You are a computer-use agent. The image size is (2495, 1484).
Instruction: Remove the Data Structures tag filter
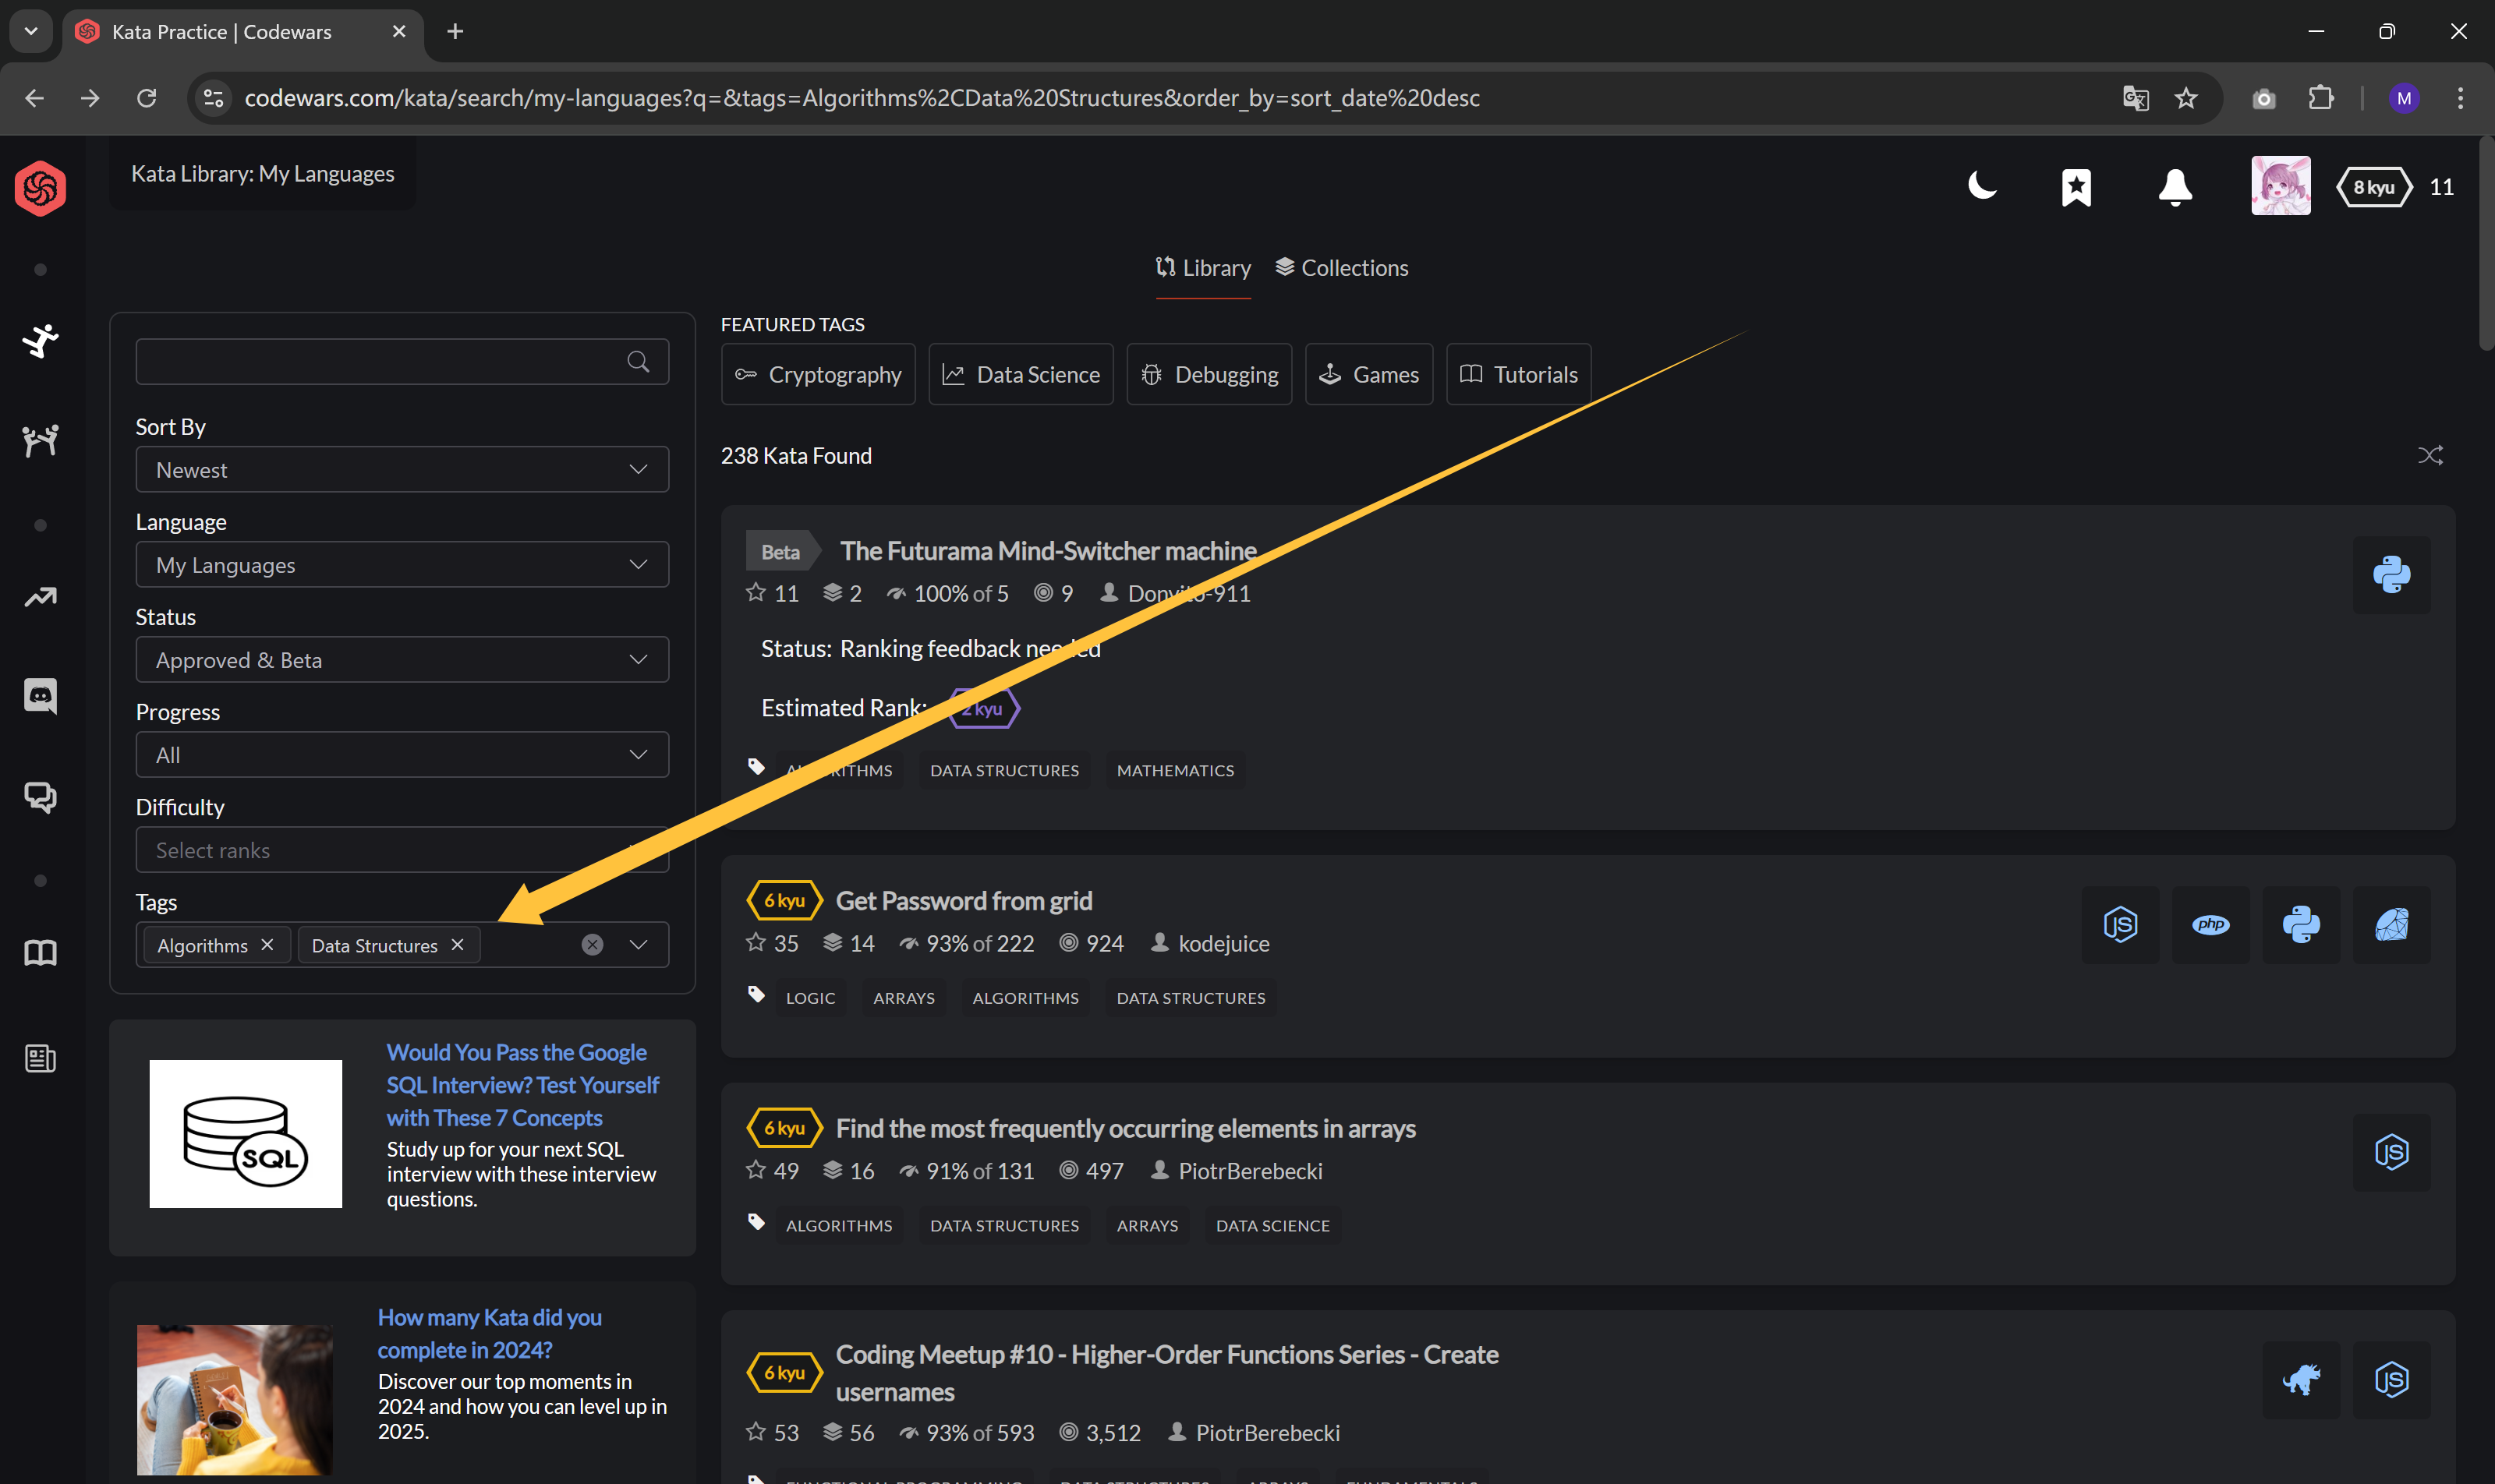[457, 945]
